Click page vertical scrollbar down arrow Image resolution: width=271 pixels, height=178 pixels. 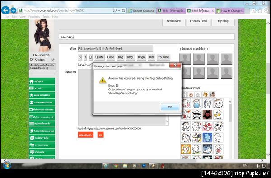(268, 155)
